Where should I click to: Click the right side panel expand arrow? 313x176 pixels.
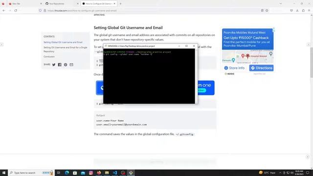tap(309, 44)
